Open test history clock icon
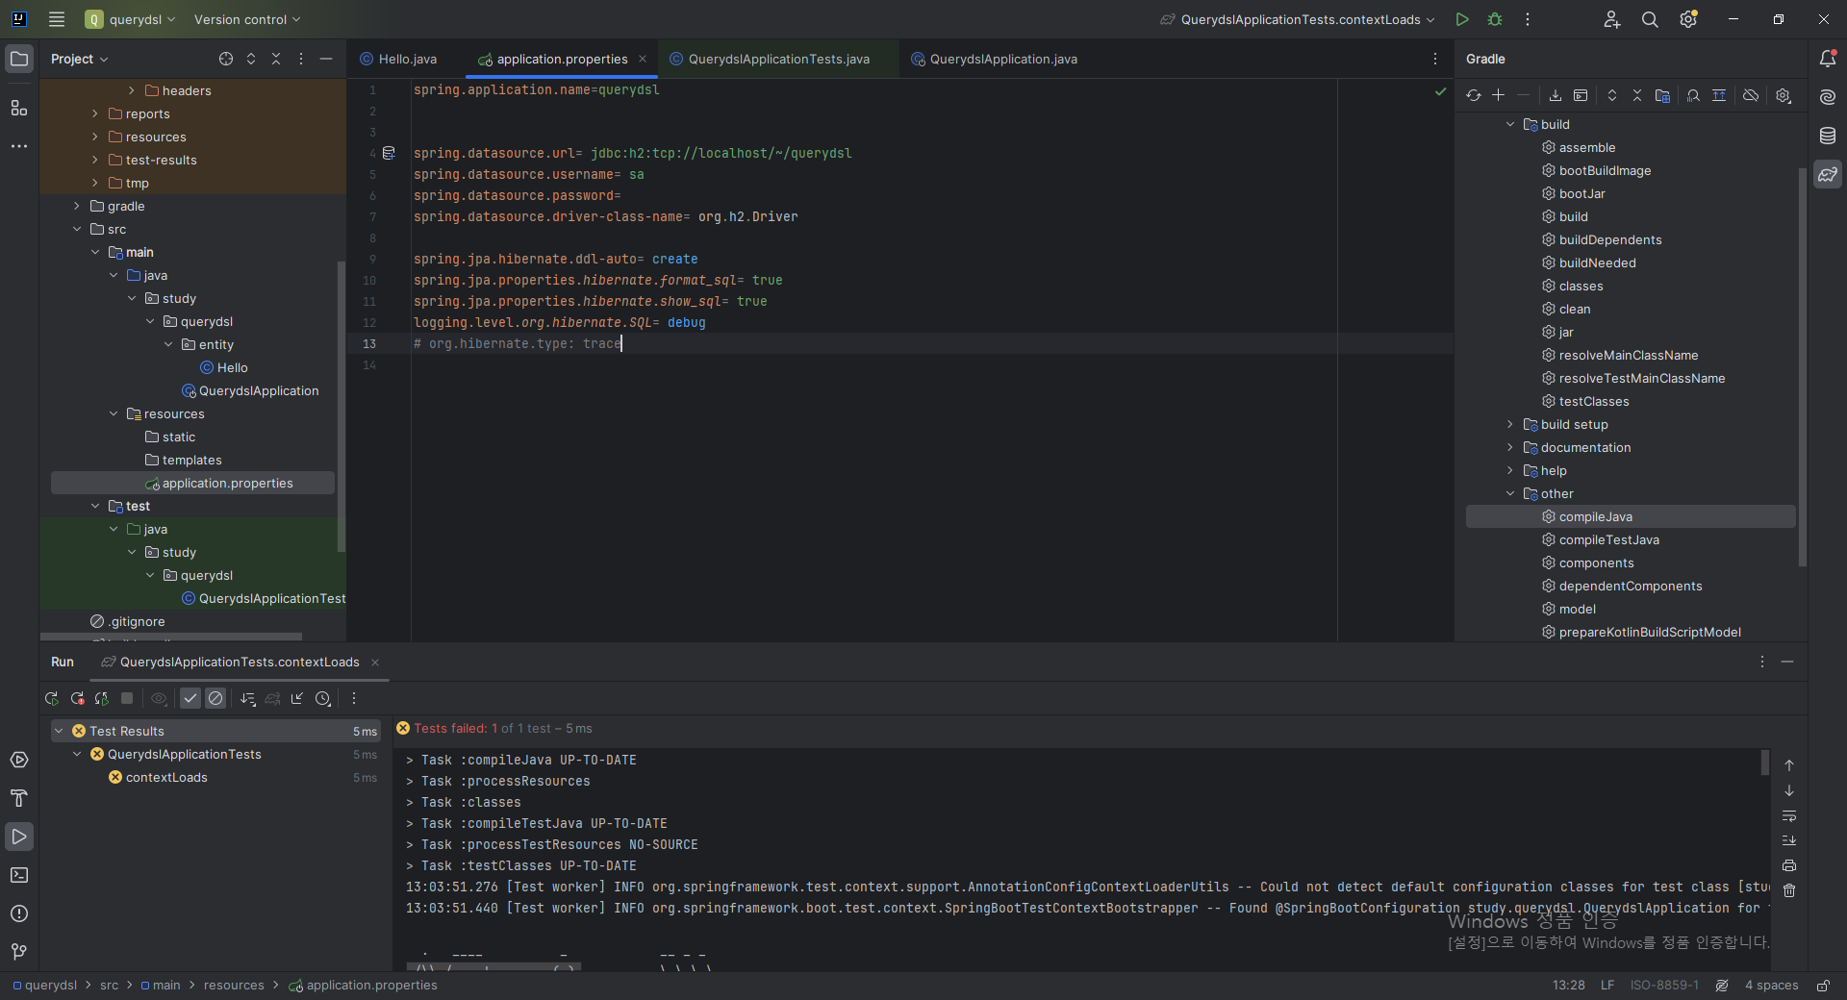The image size is (1847, 1000). 323,699
